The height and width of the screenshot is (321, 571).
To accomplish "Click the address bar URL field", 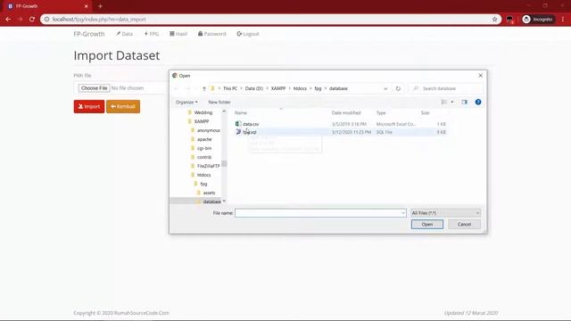I will click(269, 20).
